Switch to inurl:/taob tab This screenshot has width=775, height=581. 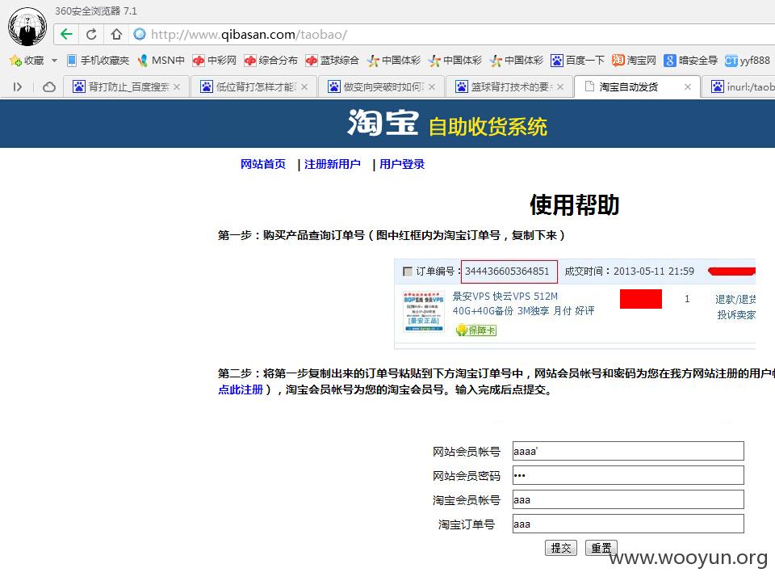coord(739,87)
